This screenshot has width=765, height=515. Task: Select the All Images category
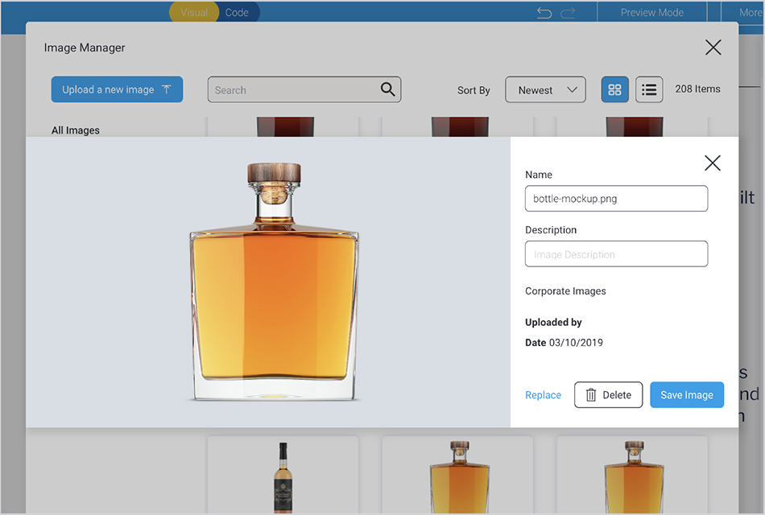click(x=76, y=130)
